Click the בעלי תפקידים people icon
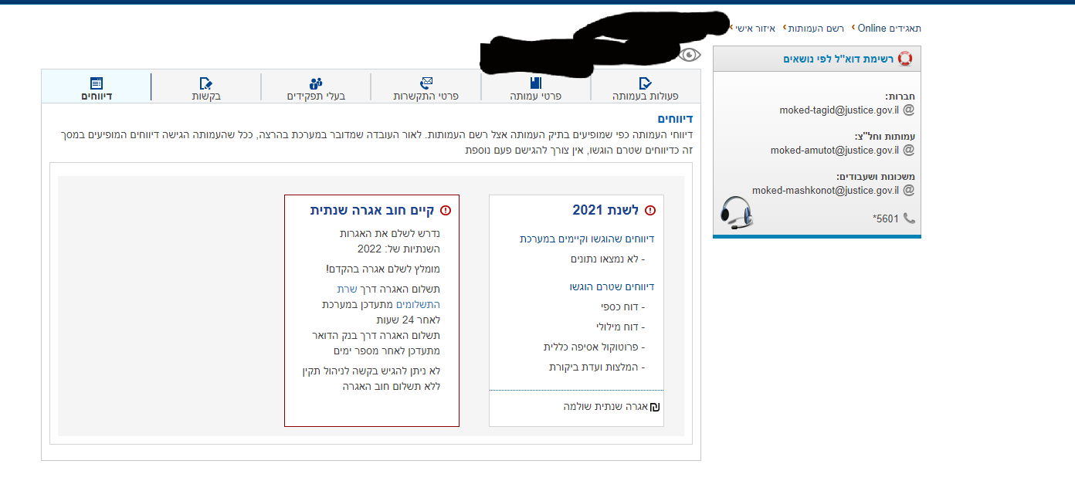The image size is (1075, 491). coord(316,83)
